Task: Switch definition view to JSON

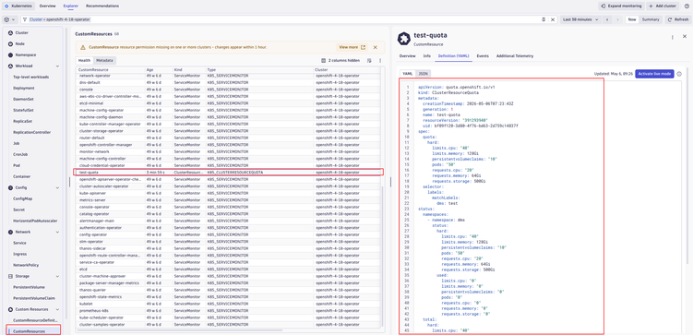Action: pyautogui.click(x=423, y=74)
